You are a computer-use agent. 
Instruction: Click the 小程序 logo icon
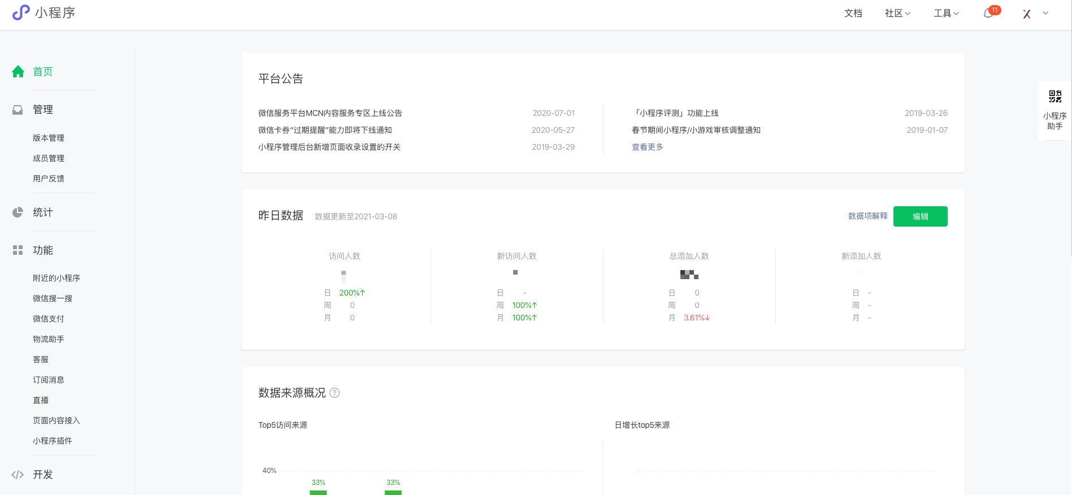[x=21, y=12]
